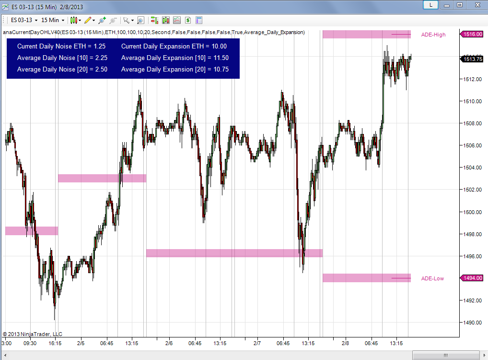This screenshot has width=488, height=360.
Task: Click 'Average Daily Noise [10] = 2.25' text
Action: click(62, 58)
